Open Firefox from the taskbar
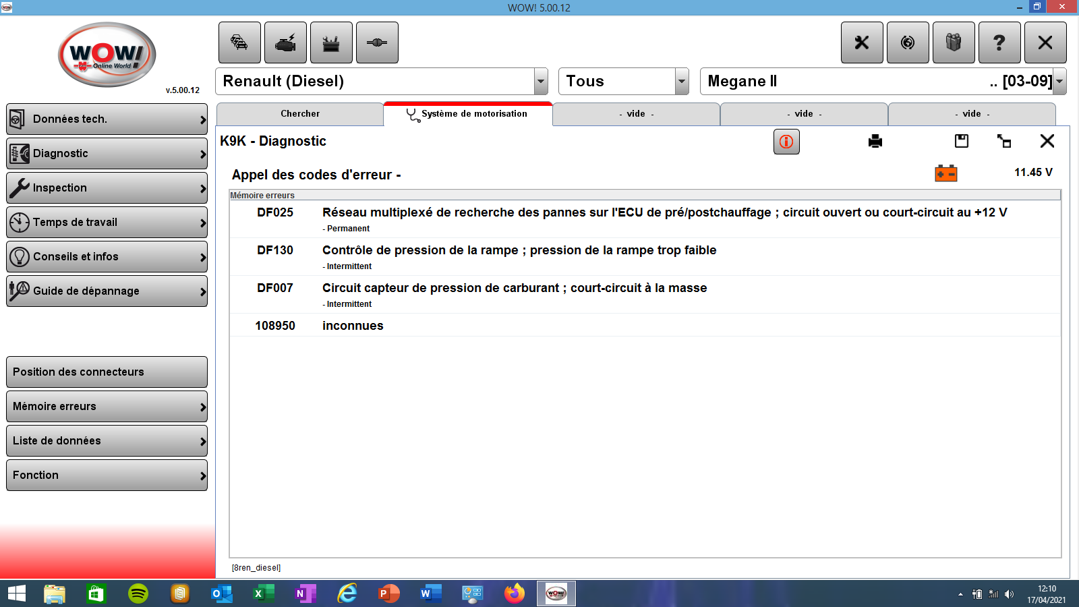 click(515, 594)
